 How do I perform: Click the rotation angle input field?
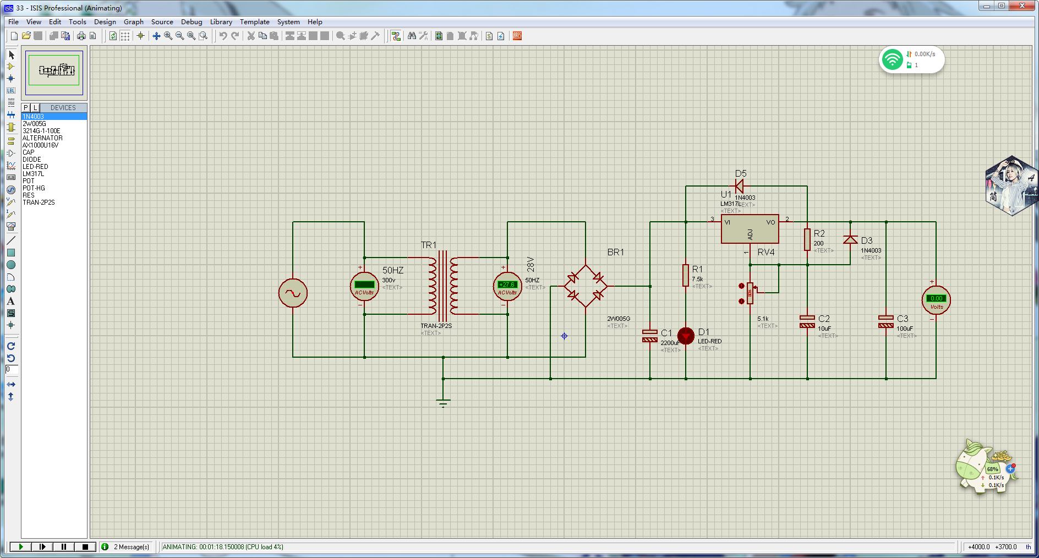coord(12,369)
